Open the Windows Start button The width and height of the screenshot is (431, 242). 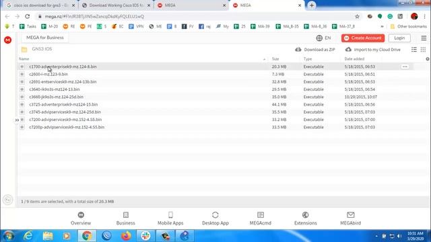coord(9,236)
